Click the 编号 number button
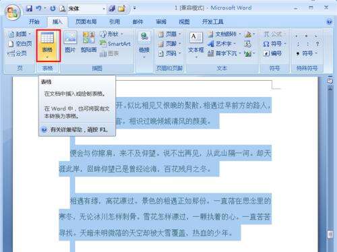 tap(272, 53)
